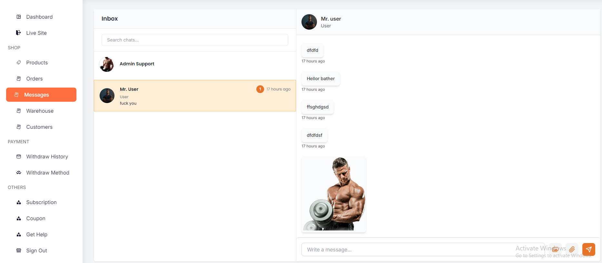Click the Coupon link

pos(35,218)
